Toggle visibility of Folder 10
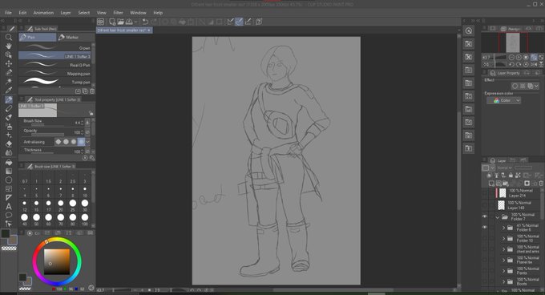545x295 pixels. click(485, 238)
